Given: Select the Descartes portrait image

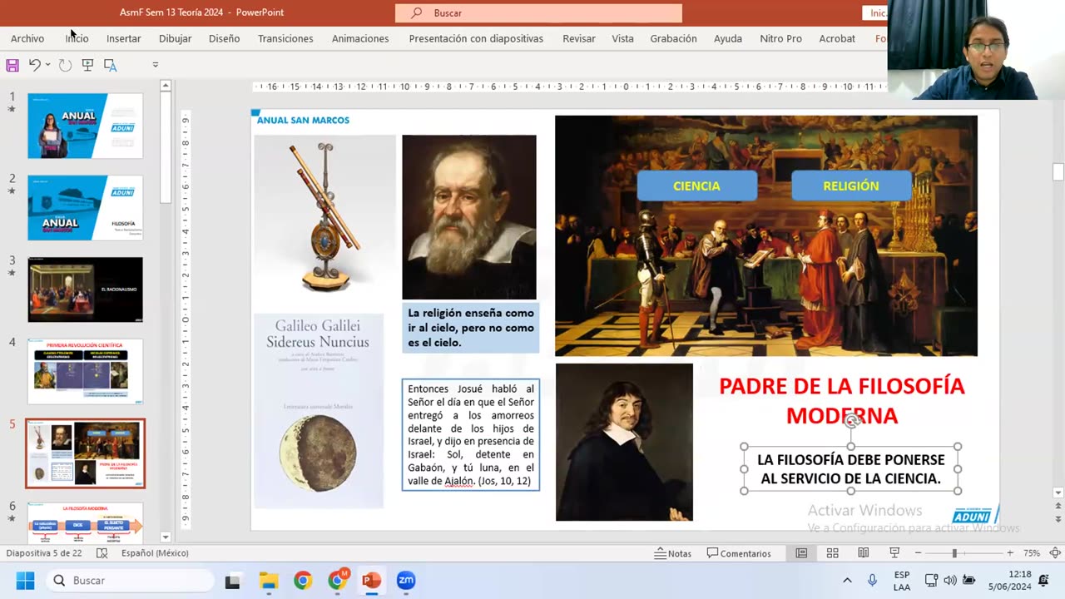Looking at the screenshot, I should tap(624, 442).
